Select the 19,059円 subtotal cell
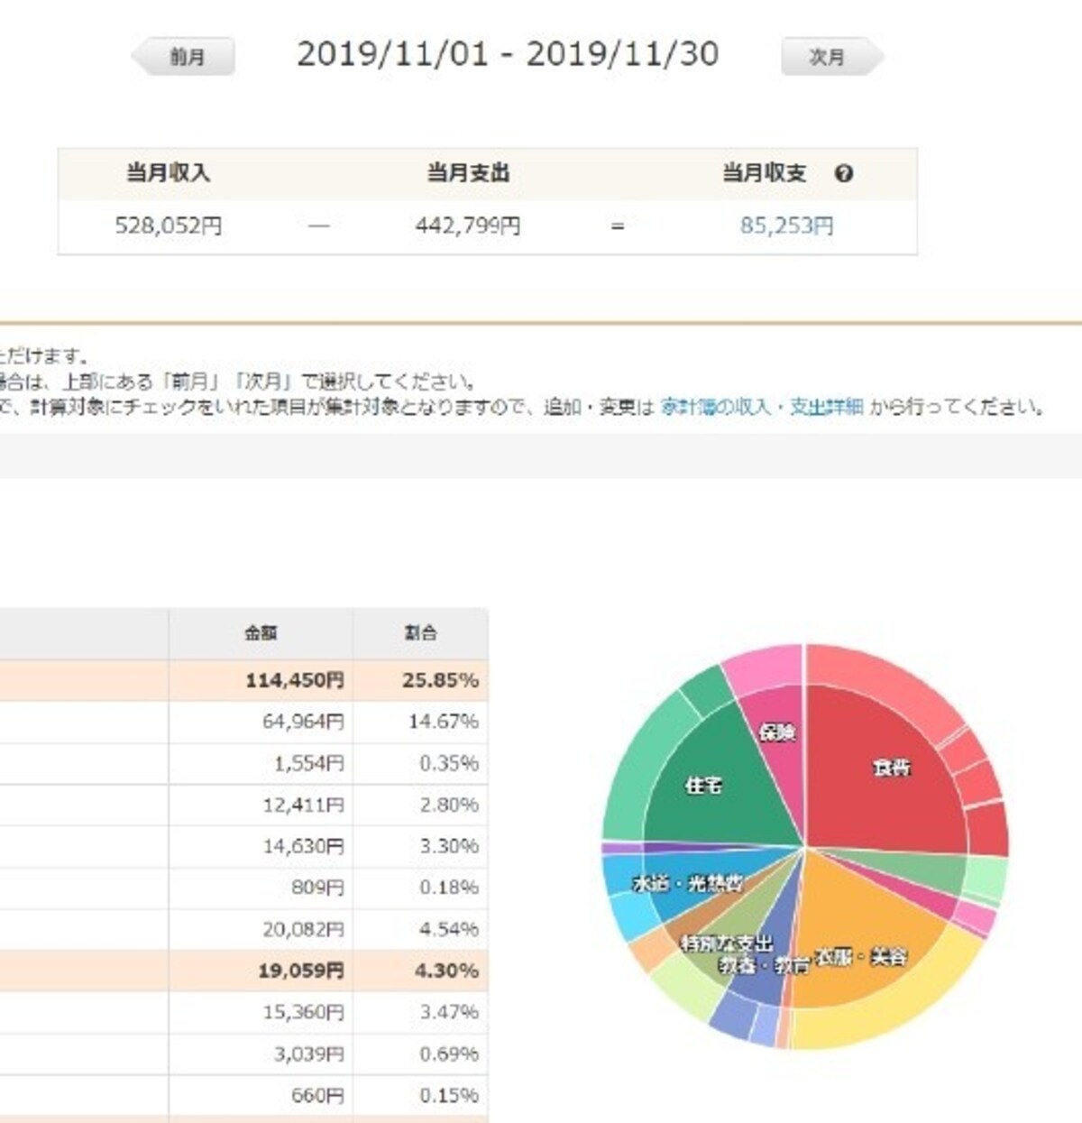The width and height of the screenshot is (1082, 1123). [261, 971]
